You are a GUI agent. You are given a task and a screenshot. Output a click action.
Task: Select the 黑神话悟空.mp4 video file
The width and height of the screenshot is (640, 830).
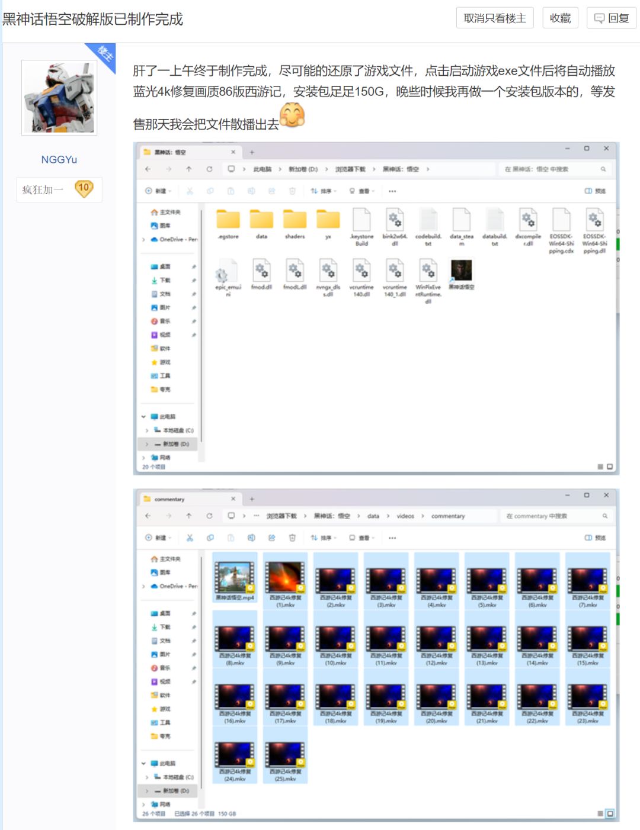pos(235,578)
